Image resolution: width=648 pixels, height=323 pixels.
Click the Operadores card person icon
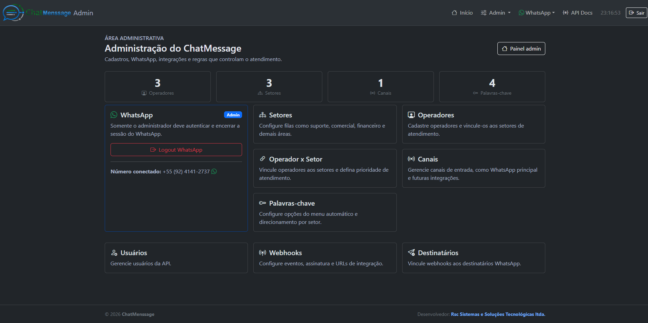pos(411,115)
